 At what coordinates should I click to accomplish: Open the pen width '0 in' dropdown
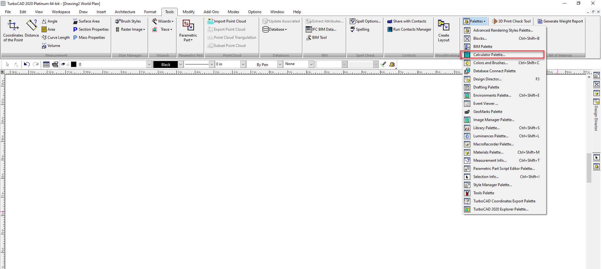243,64
